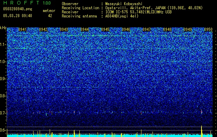Click the 0944 time marker
The height and width of the screenshot is (137, 217).
coord(85,29)
